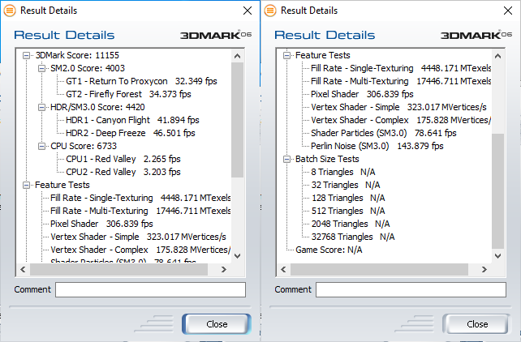The width and height of the screenshot is (521, 342).
Task: Select '2048 Triangles N/A' row
Action: coord(351,224)
